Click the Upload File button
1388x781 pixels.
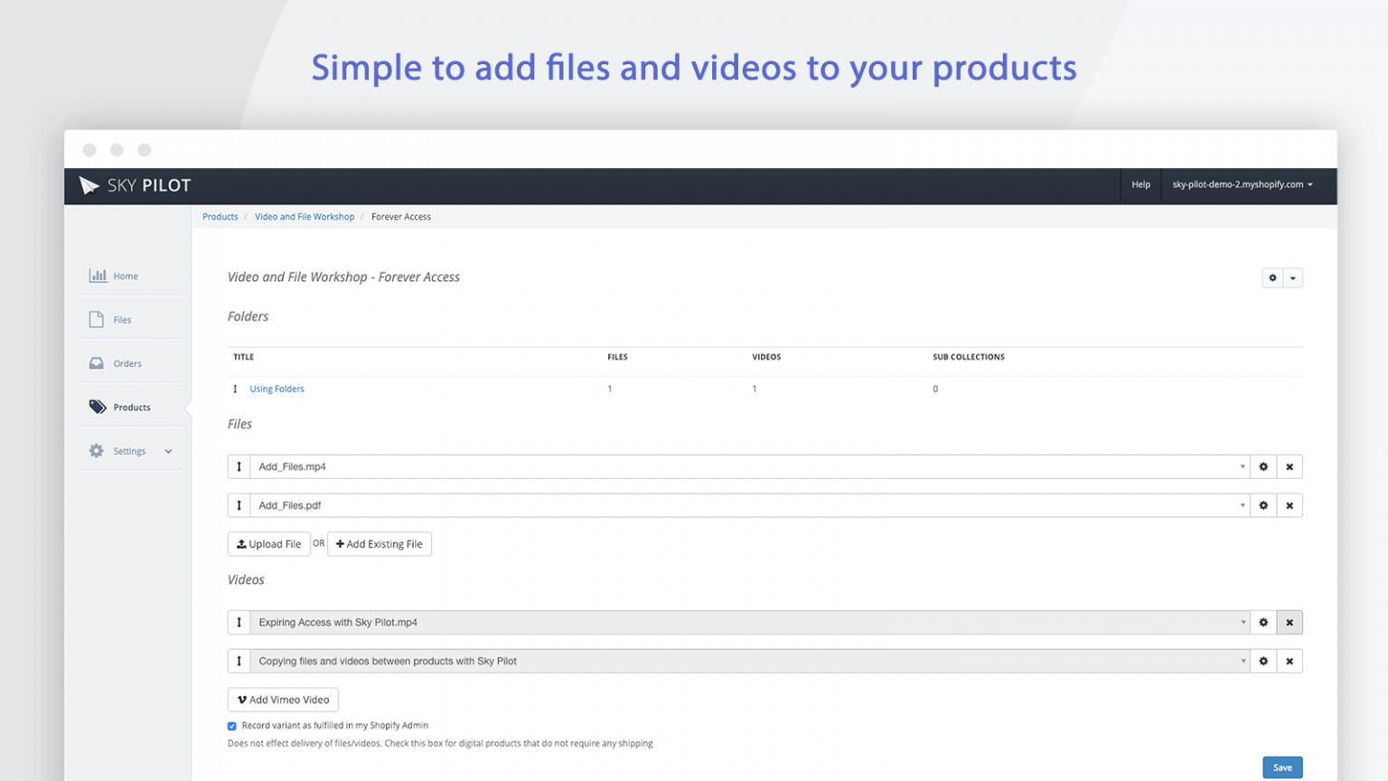click(268, 544)
